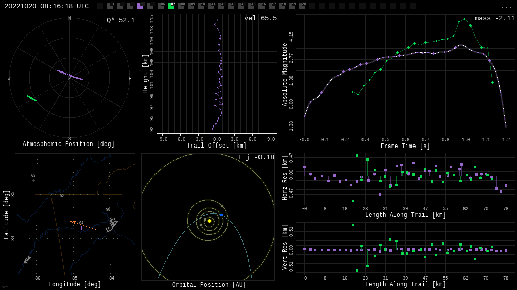Toggle the station 01 indicator square
This screenshot has height=290, width=517.
110,6
